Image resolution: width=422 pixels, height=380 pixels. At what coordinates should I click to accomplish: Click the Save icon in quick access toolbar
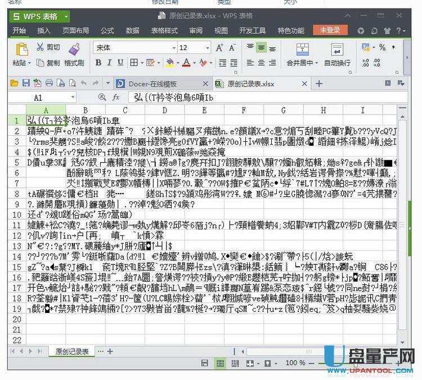(25, 83)
